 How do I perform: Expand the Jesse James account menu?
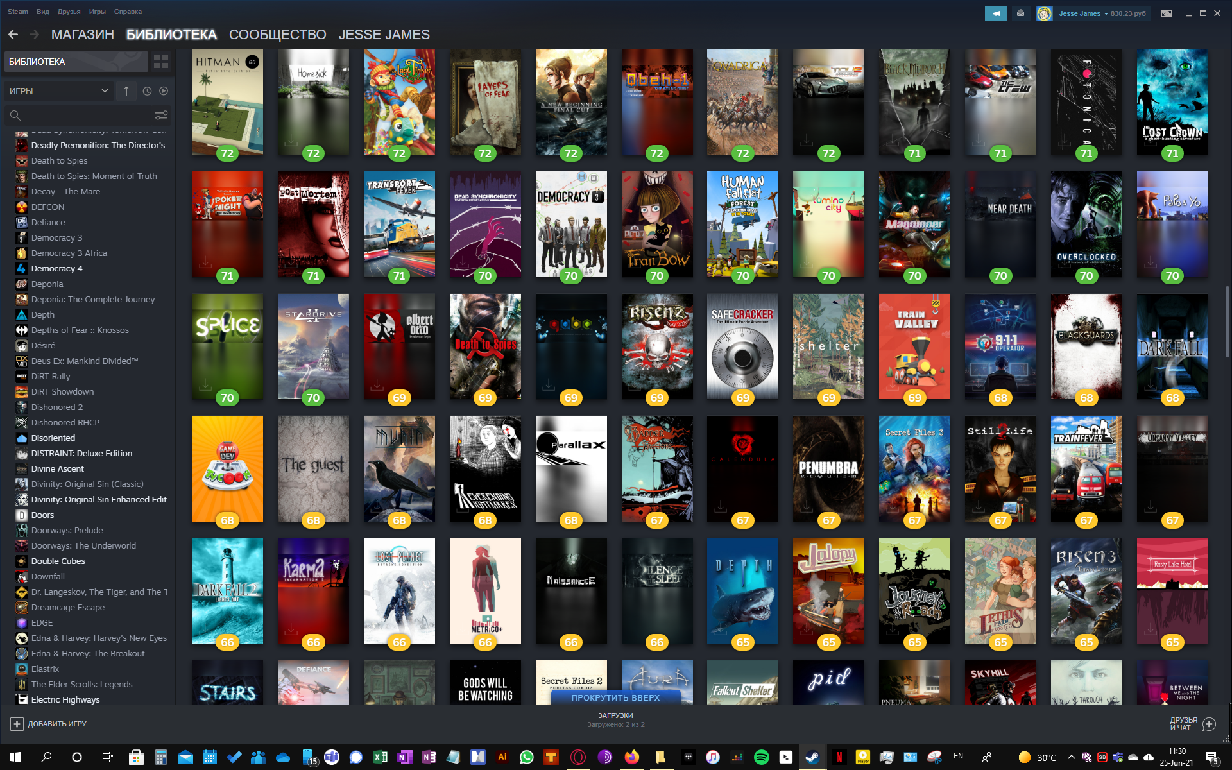(1083, 13)
